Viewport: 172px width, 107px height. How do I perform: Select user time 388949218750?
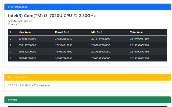click(27, 58)
